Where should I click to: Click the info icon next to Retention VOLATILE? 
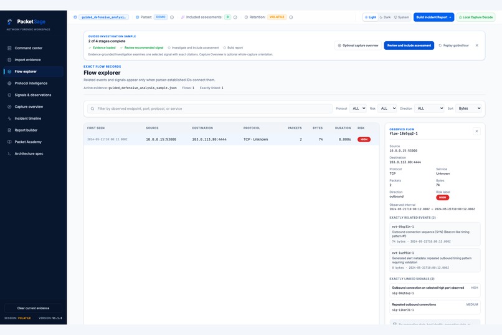tap(291, 17)
